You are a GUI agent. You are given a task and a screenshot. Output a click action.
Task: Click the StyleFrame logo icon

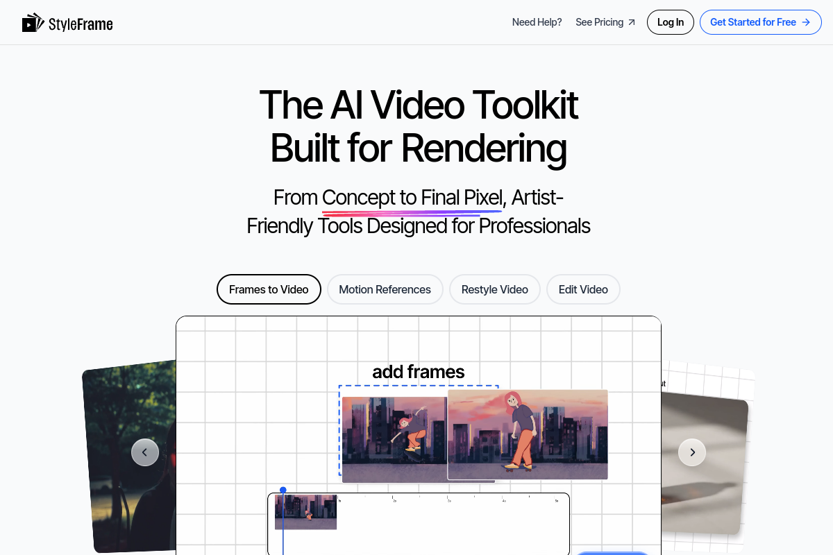coord(33,23)
